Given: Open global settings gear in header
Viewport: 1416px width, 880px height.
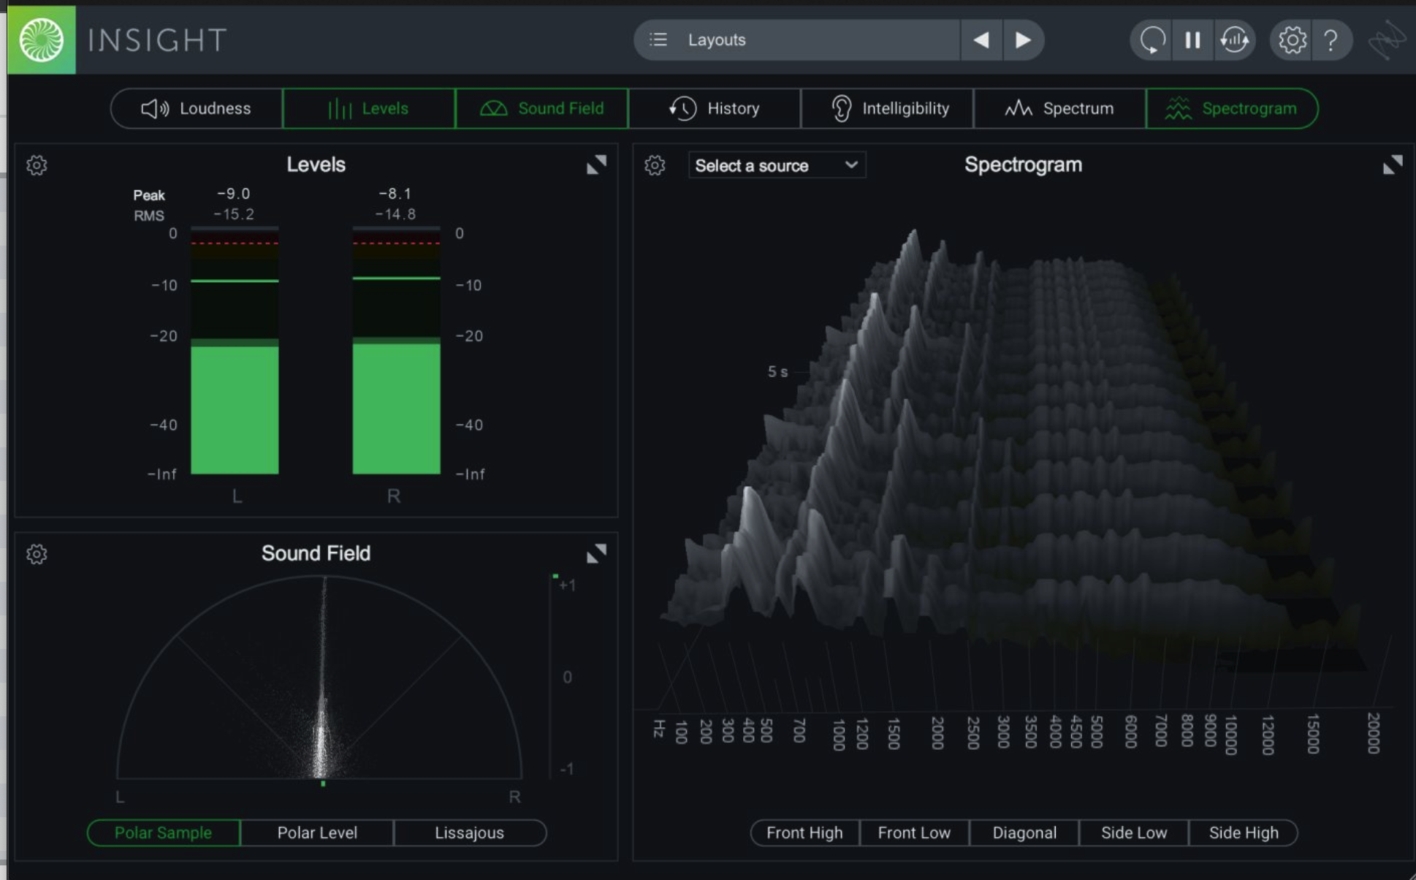Looking at the screenshot, I should tap(1292, 39).
